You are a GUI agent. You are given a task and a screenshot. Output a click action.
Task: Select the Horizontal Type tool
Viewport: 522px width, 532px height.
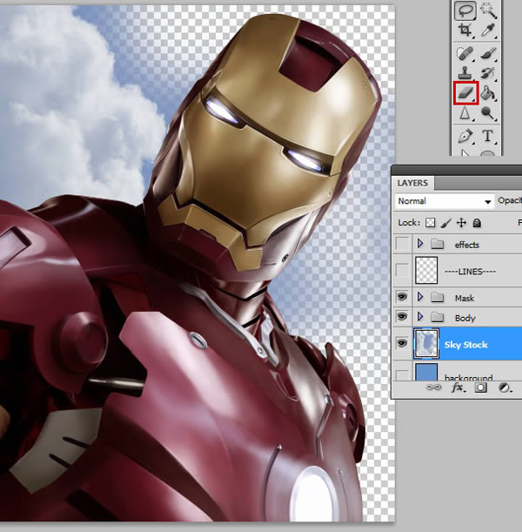coord(488,136)
